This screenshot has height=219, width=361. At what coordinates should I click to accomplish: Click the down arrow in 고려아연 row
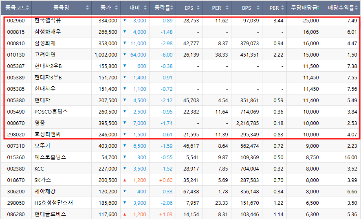coord(125,54)
